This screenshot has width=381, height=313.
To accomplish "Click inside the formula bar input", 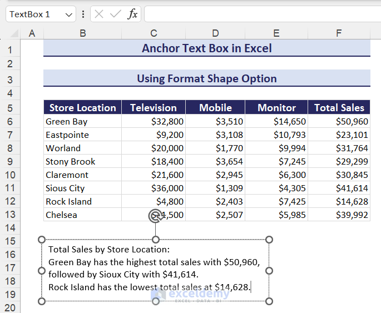I will (x=263, y=14).
